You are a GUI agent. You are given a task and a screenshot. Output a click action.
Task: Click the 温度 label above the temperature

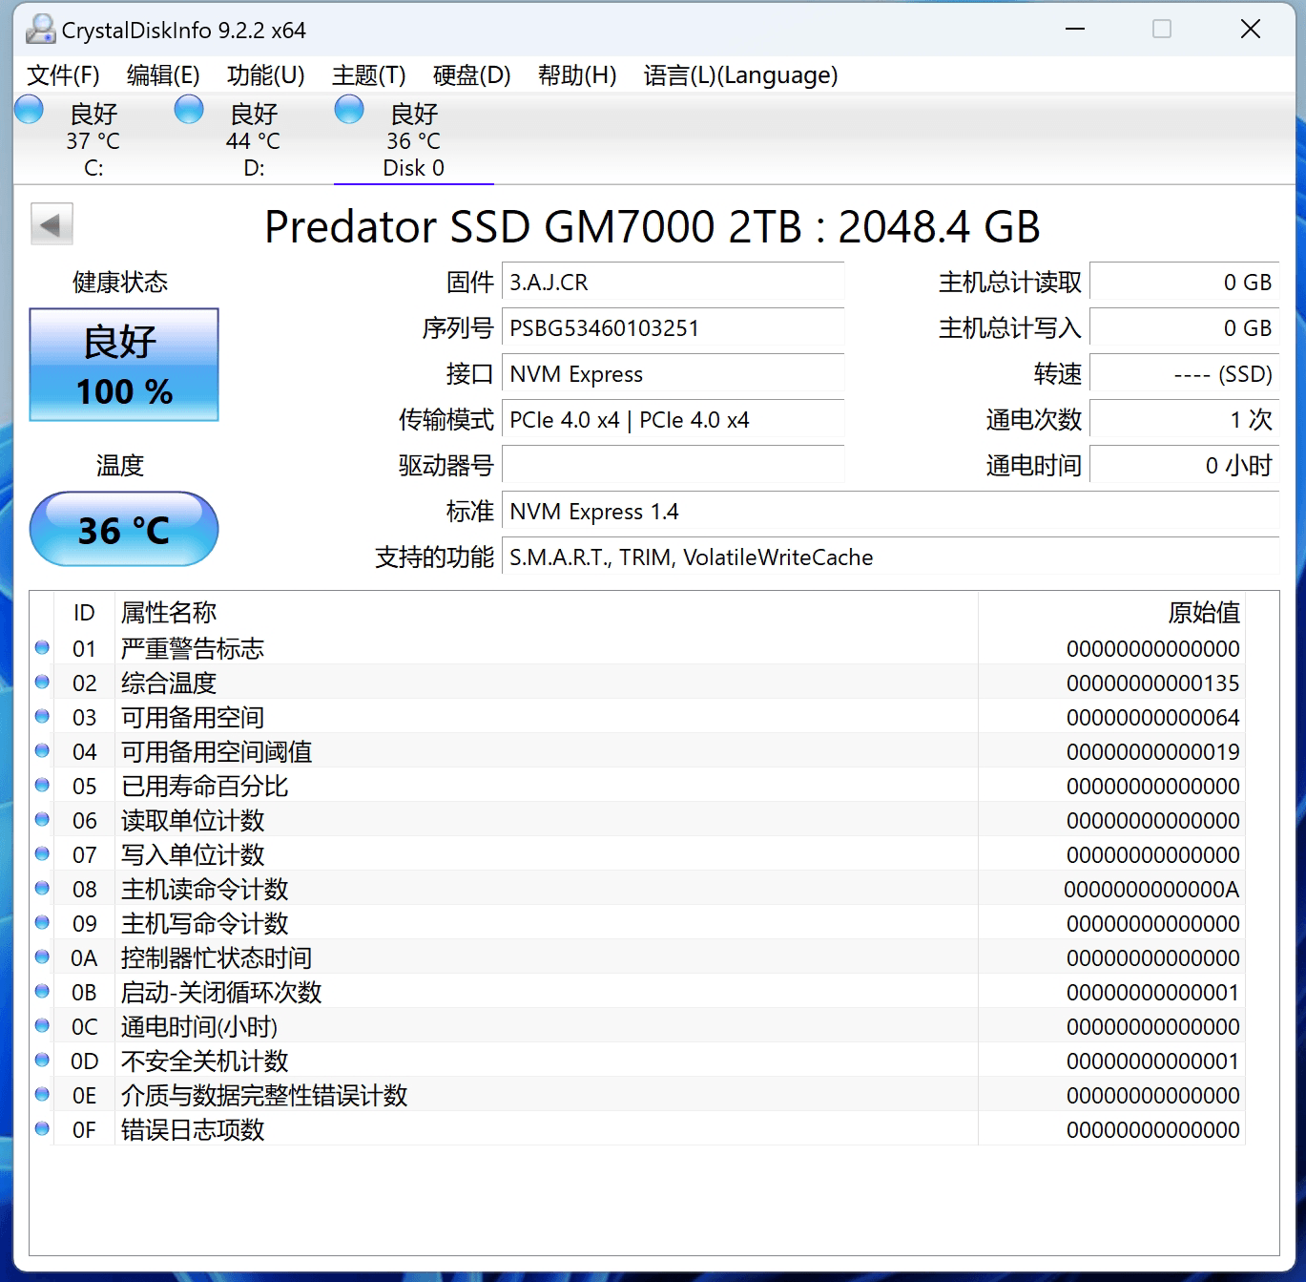point(120,466)
